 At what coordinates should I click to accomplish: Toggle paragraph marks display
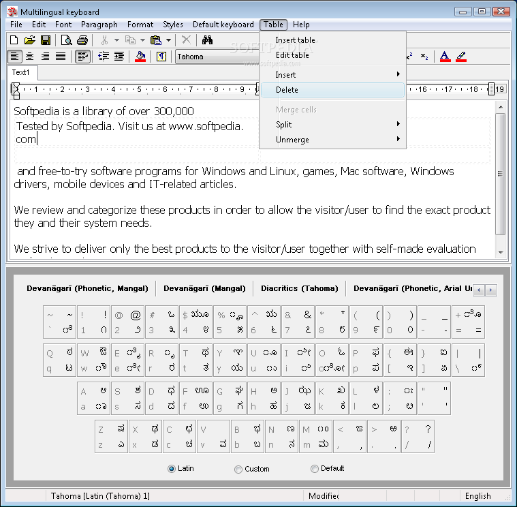(161, 57)
